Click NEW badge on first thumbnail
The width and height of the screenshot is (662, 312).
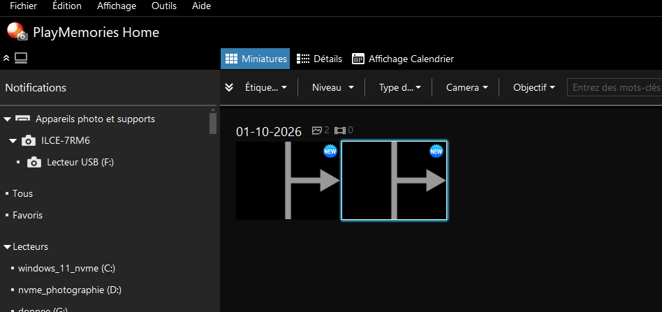(x=330, y=151)
